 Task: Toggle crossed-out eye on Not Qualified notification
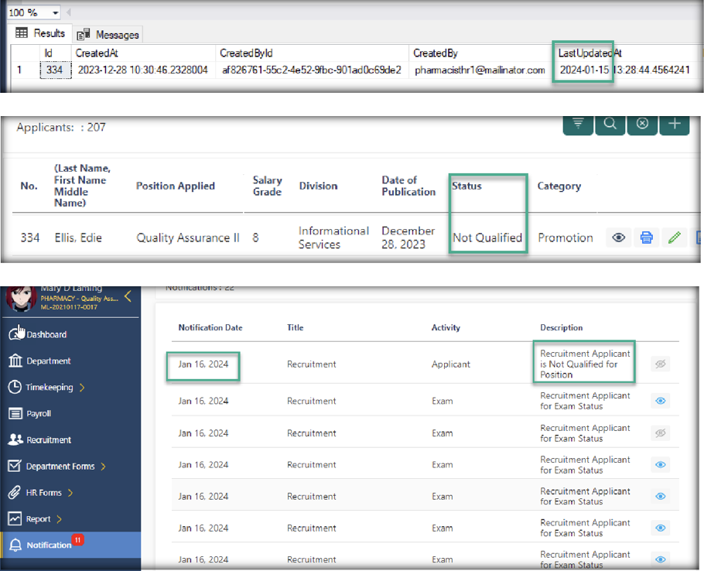(x=660, y=364)
